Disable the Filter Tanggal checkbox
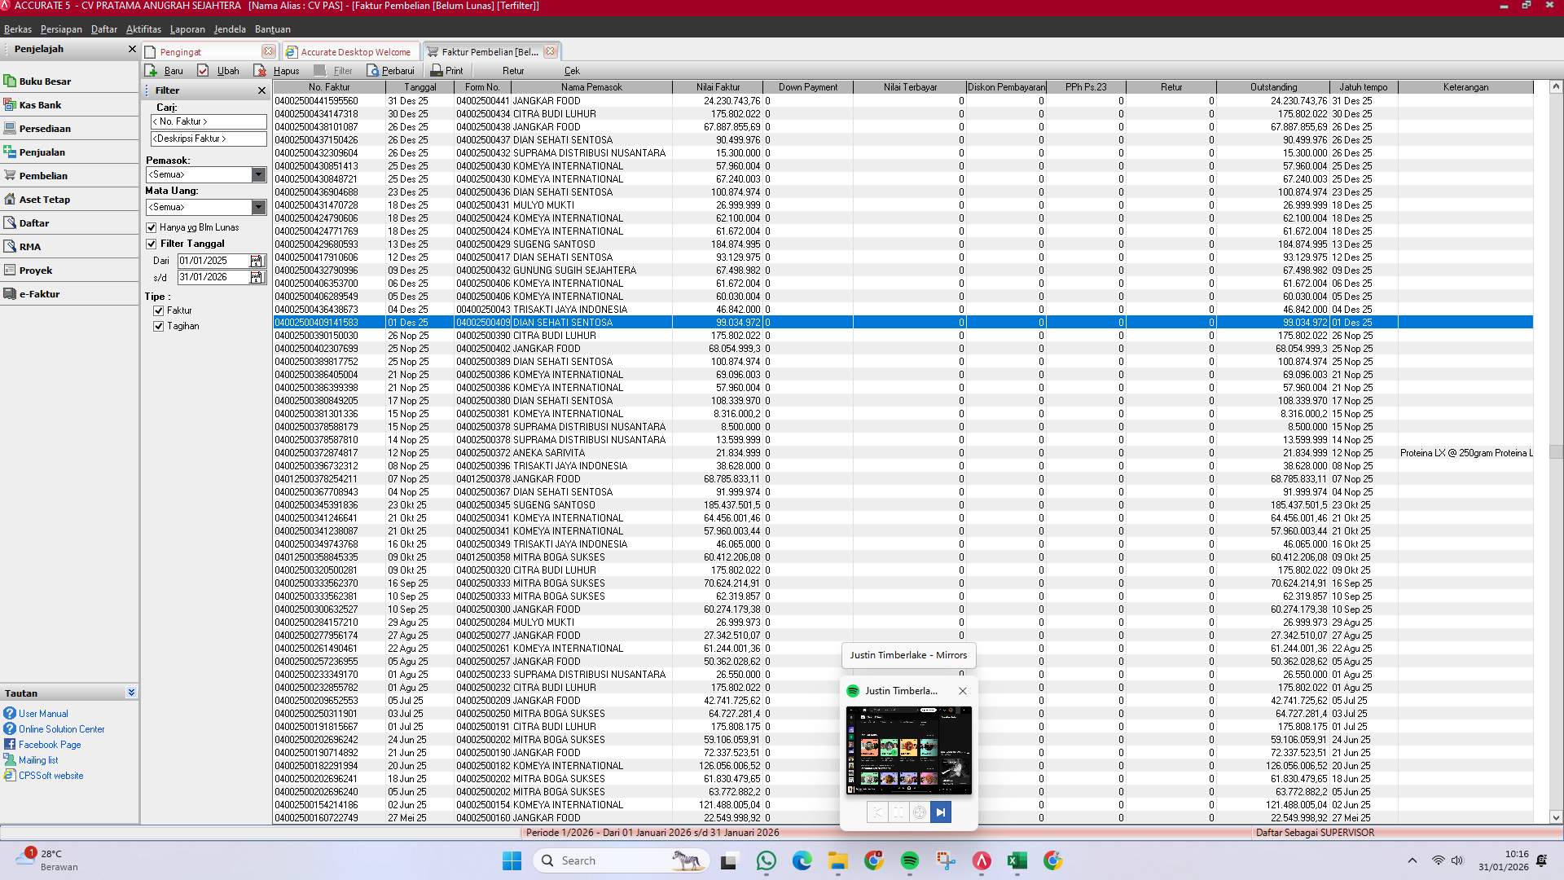 click(x=152, y=243)
